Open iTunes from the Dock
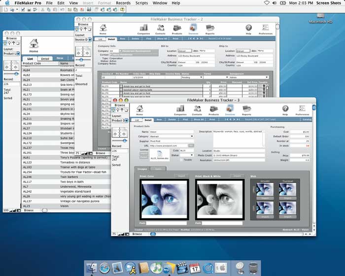Screen dimensions: 345x276 (x=156, y=268)
